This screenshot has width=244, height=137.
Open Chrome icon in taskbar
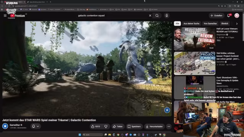118,135
